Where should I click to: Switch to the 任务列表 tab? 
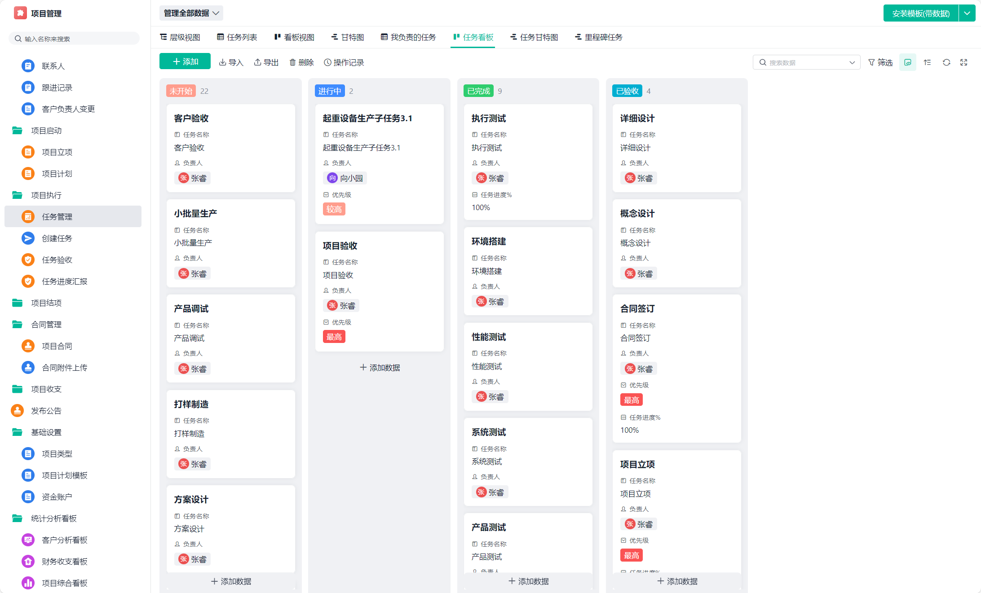point(237,37)
